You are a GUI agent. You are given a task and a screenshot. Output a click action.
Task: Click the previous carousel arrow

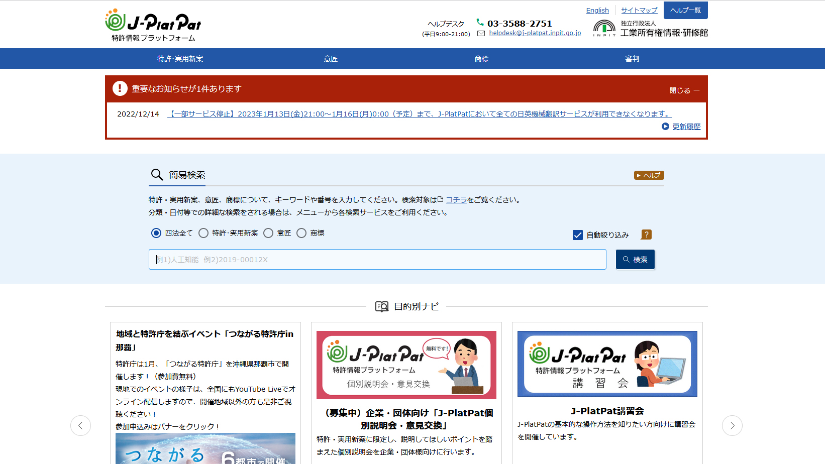[x=80, y=425]
